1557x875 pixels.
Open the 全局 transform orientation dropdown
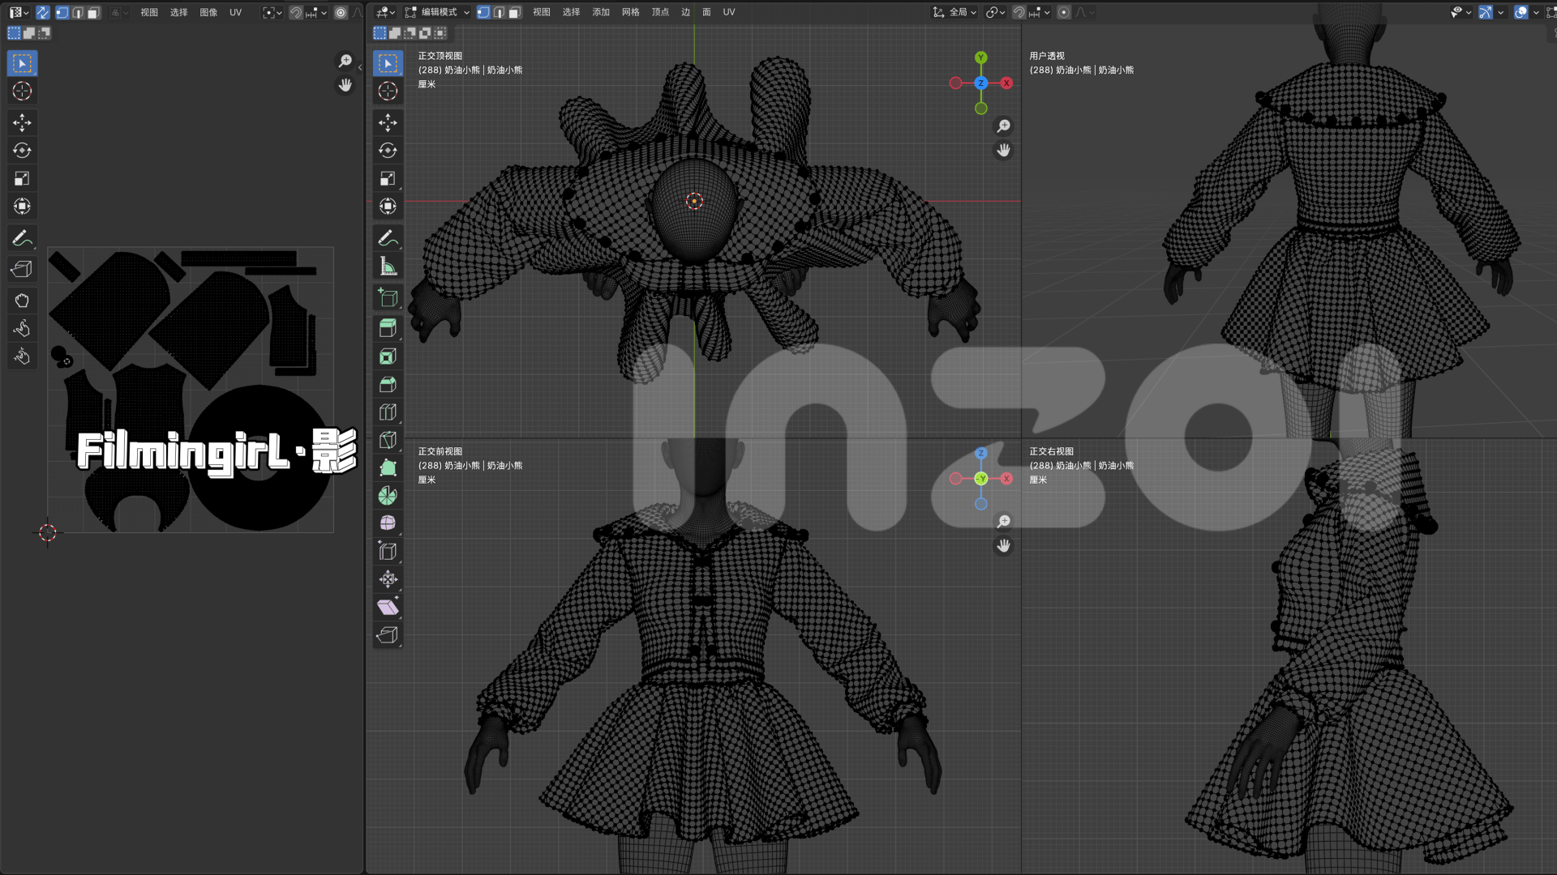tap(954, 12)
